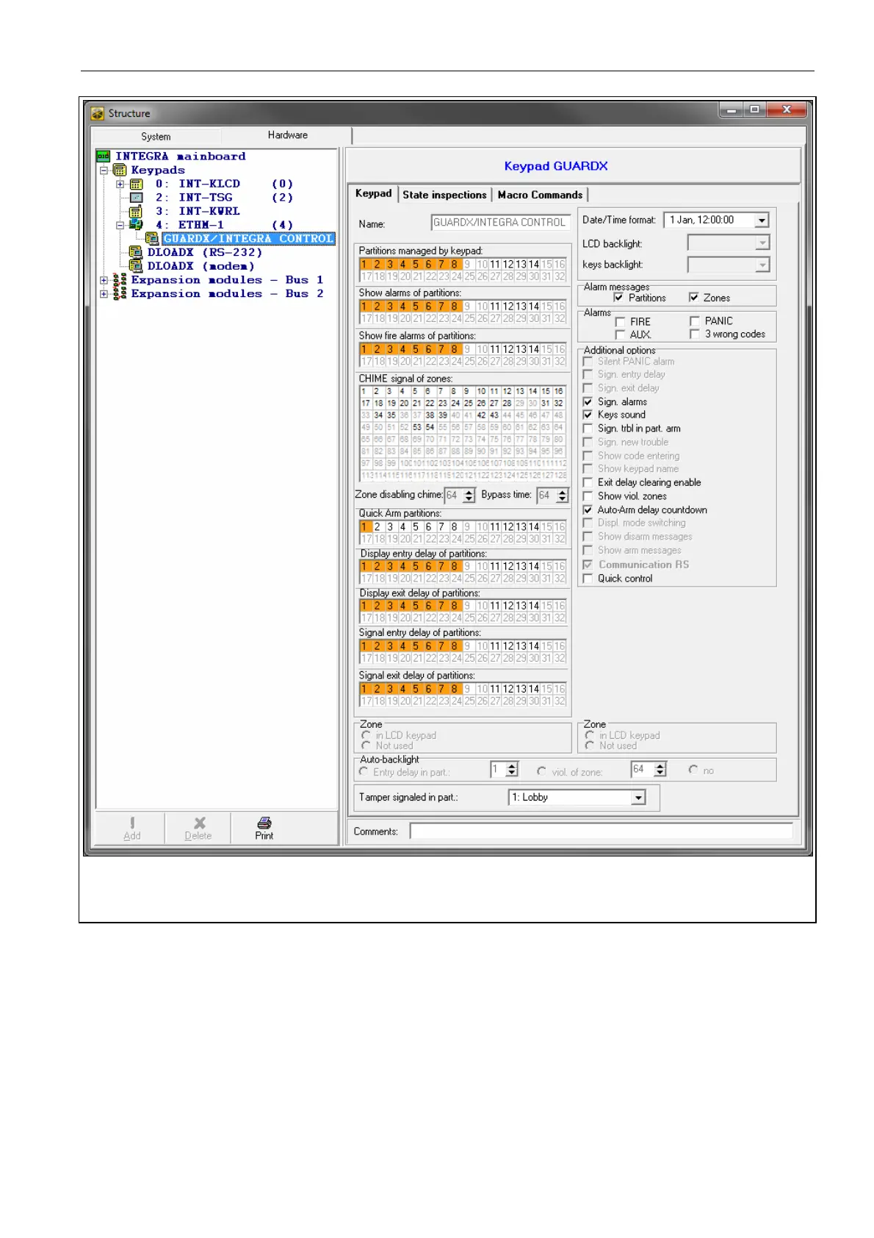Screen dimensions: 874x1238
Task: Uncheck the Keys sound option
Action: 588,415
